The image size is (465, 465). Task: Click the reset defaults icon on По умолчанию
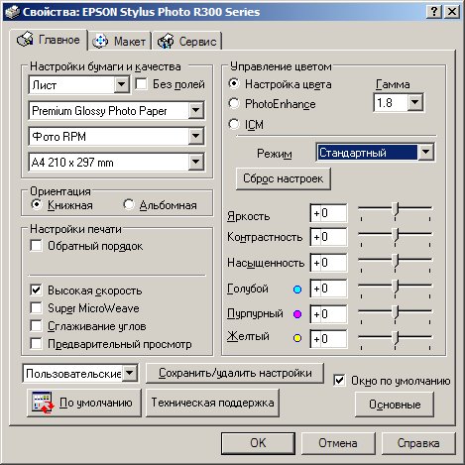[43, 403]
